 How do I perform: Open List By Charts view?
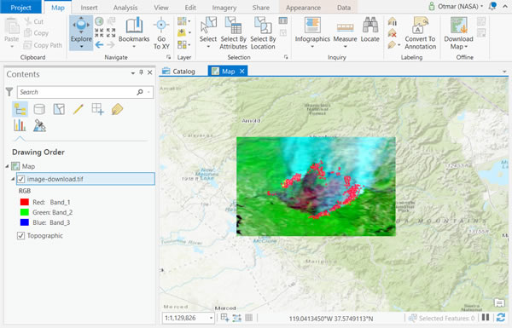pos(20,125)
